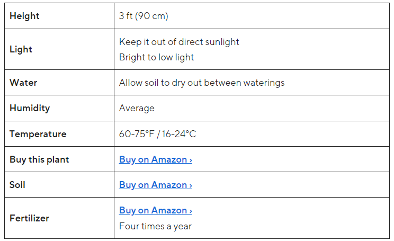Screen dimensions: 394x241
Task: Select the Fertilizer row label
Action: [29, 218]
